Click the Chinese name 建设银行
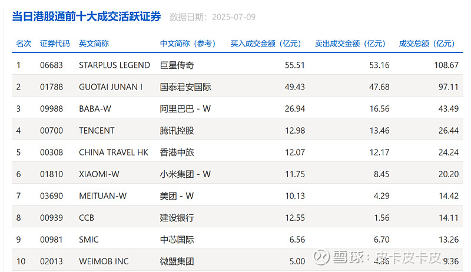The image size is (471, 272). click(x=177, y=218)
